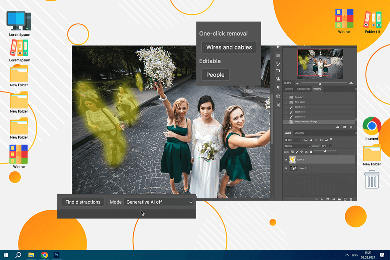The width and height of the screenshot is (390, 260).
Task: Switch to the Channels tab
Action: tap(299, 133)
